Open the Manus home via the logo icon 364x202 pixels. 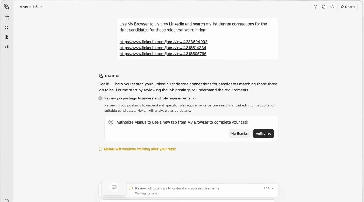coord(7,6)
